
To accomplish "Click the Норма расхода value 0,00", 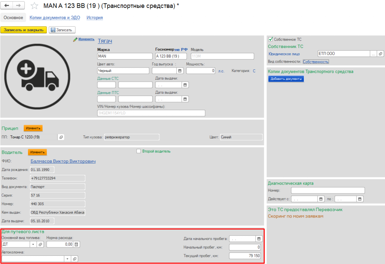I will coord(60,244).
